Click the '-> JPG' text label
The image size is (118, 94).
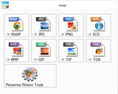click(x=39, y=34)
